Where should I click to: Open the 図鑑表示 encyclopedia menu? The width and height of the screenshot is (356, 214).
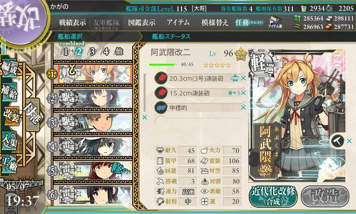tap(142, 22)
